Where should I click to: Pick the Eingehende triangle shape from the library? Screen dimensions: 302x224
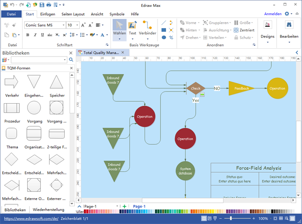pyautogui.click(x=34, y=82)
